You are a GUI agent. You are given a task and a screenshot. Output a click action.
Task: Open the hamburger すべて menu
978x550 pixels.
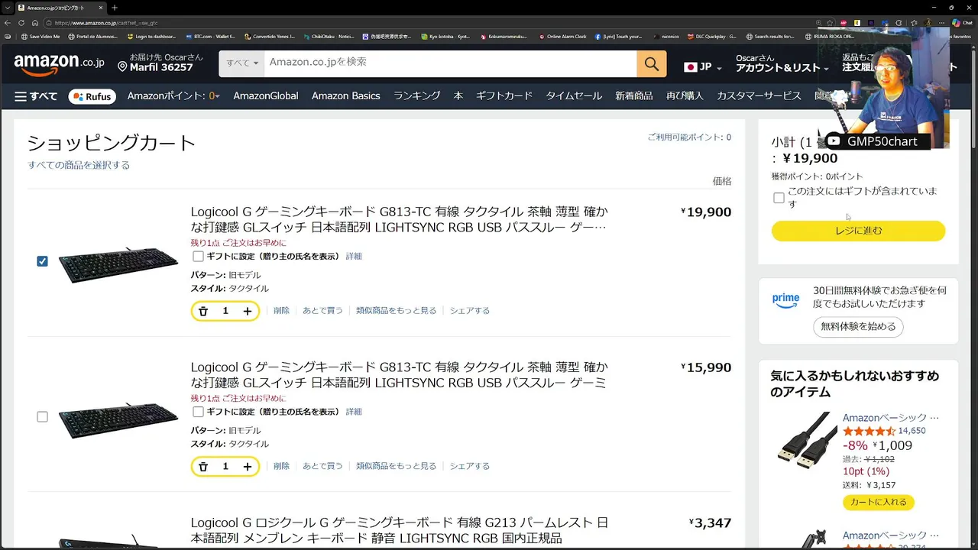pos(36,96)
